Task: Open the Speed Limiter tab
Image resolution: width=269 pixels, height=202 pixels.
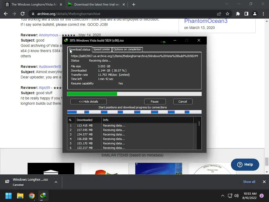Action: [x=102, y=49]
